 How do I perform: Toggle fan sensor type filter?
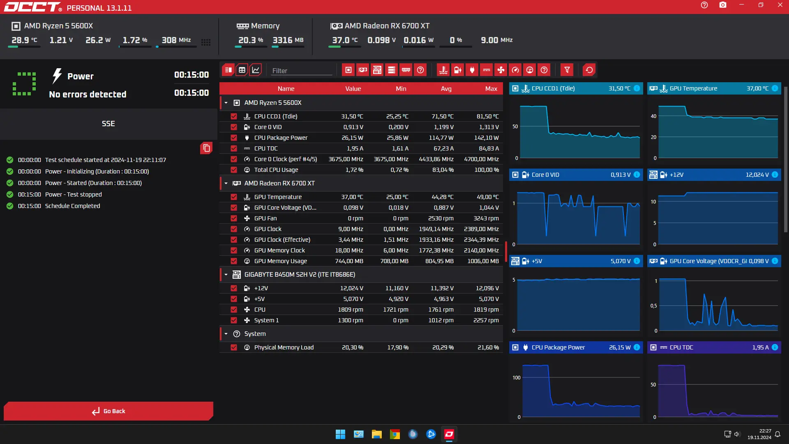[x=501, y=70]
